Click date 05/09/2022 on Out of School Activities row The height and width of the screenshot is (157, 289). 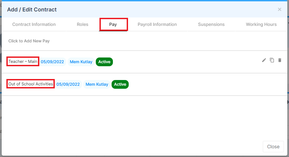(68, 84)
